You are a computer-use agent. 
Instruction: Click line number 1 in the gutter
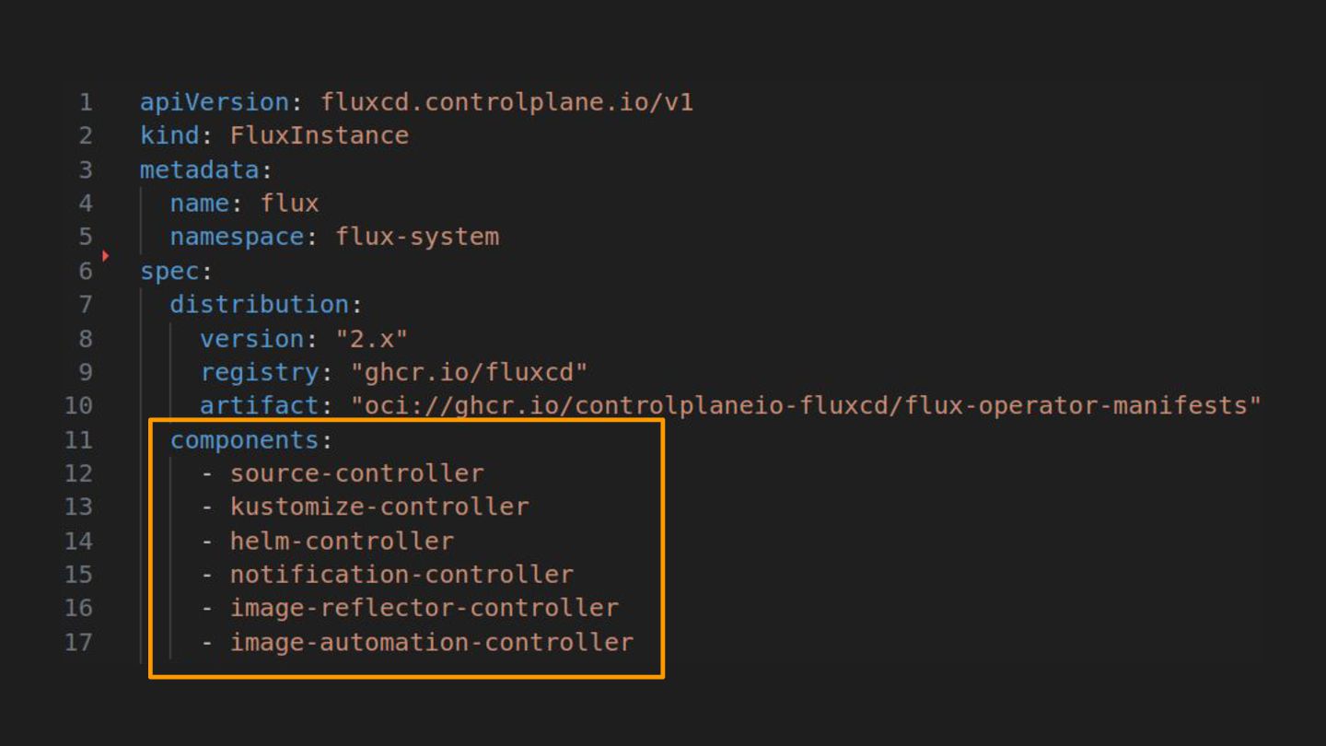tap(85, 102)
